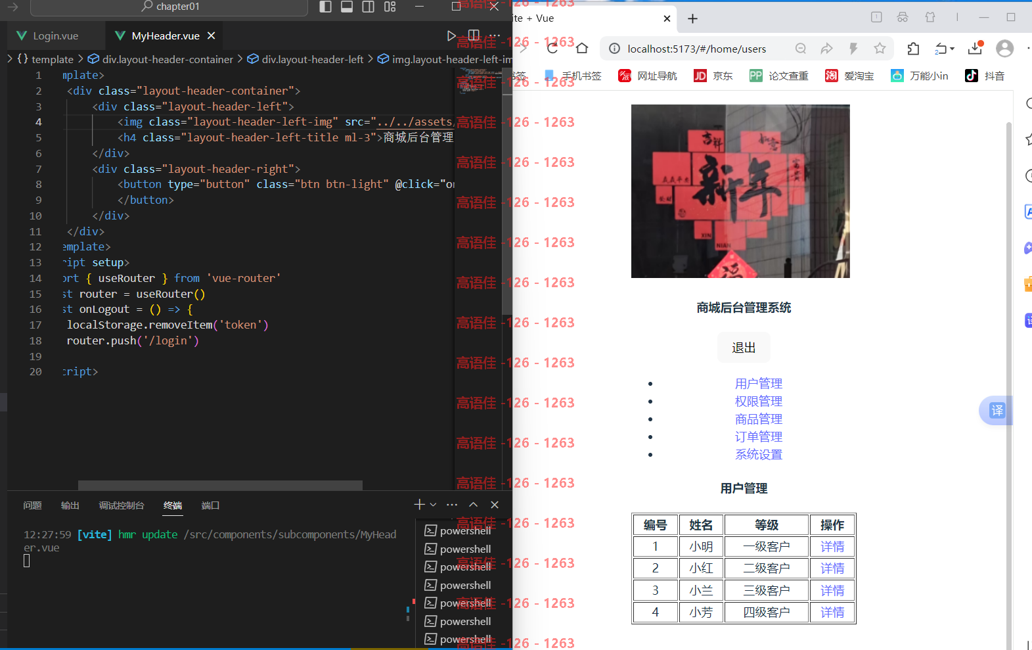
Task: Open the 用户管理 menu link
Action: (759, 383)
